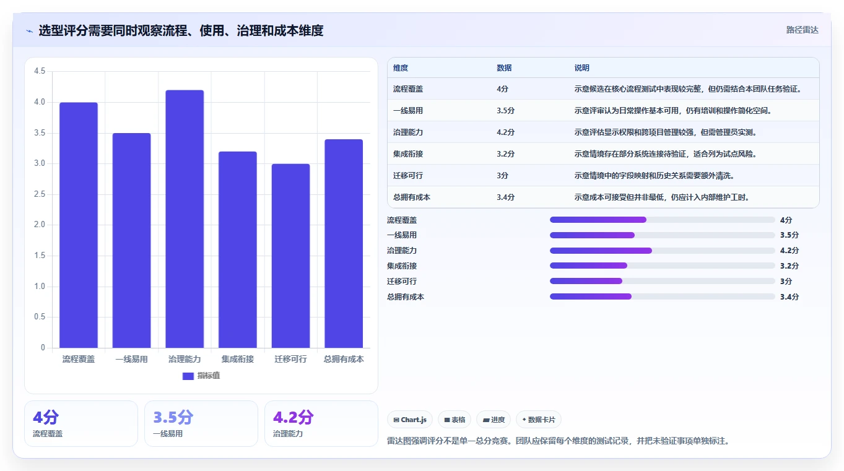Image resolution: width=844 pixels, height=471 pixels.
Task: Click 迁移可行 cell in the table
Action: [408, 176]
